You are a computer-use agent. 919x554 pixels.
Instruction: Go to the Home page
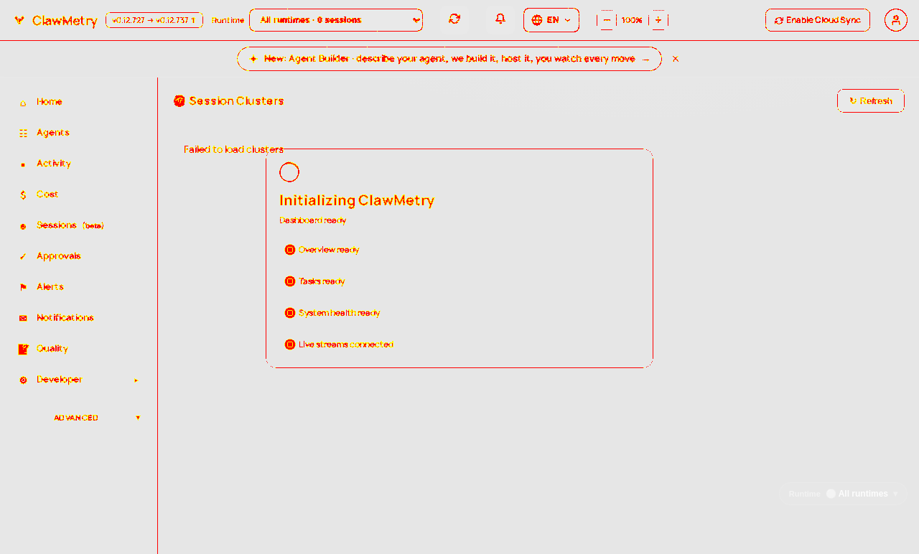(50, 102)
